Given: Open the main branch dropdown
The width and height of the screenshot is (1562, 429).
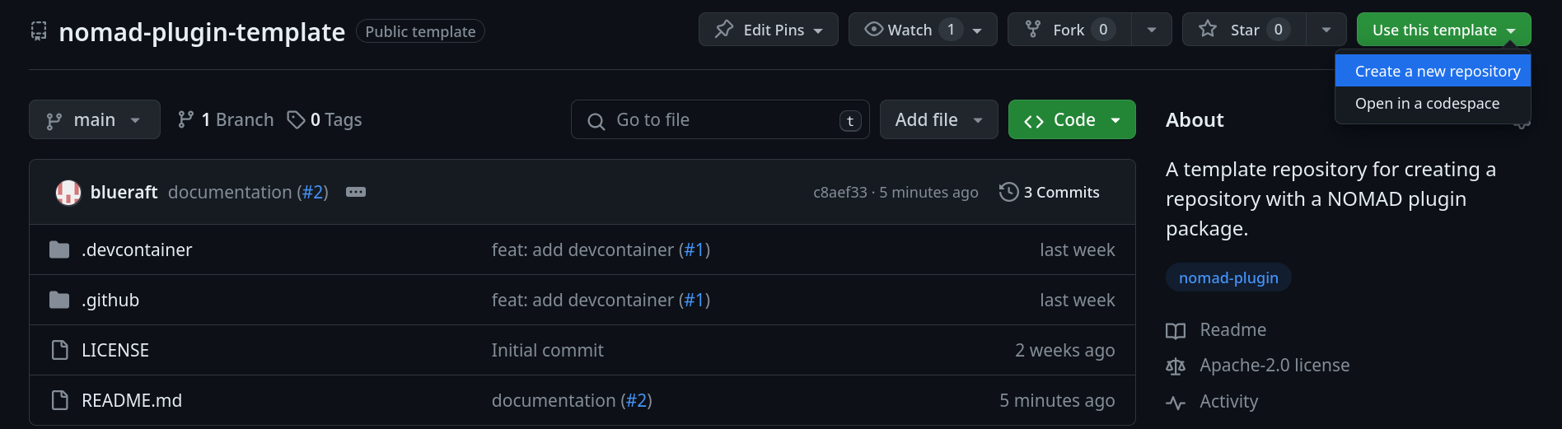Looking at the screenshot, I should point(95,120).
